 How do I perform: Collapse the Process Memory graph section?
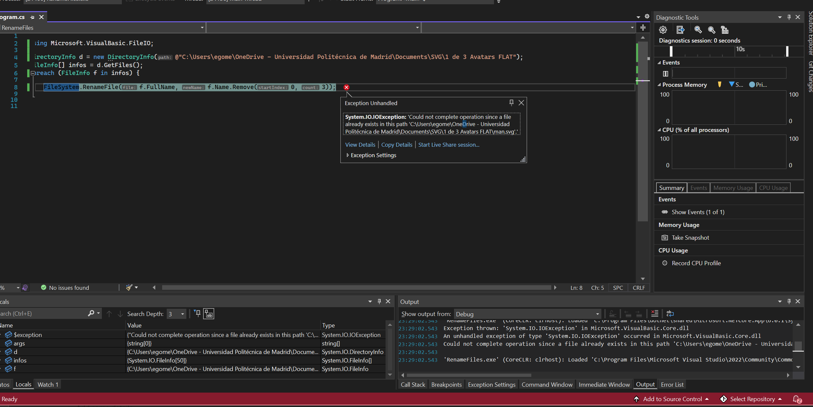click(659, 85)
